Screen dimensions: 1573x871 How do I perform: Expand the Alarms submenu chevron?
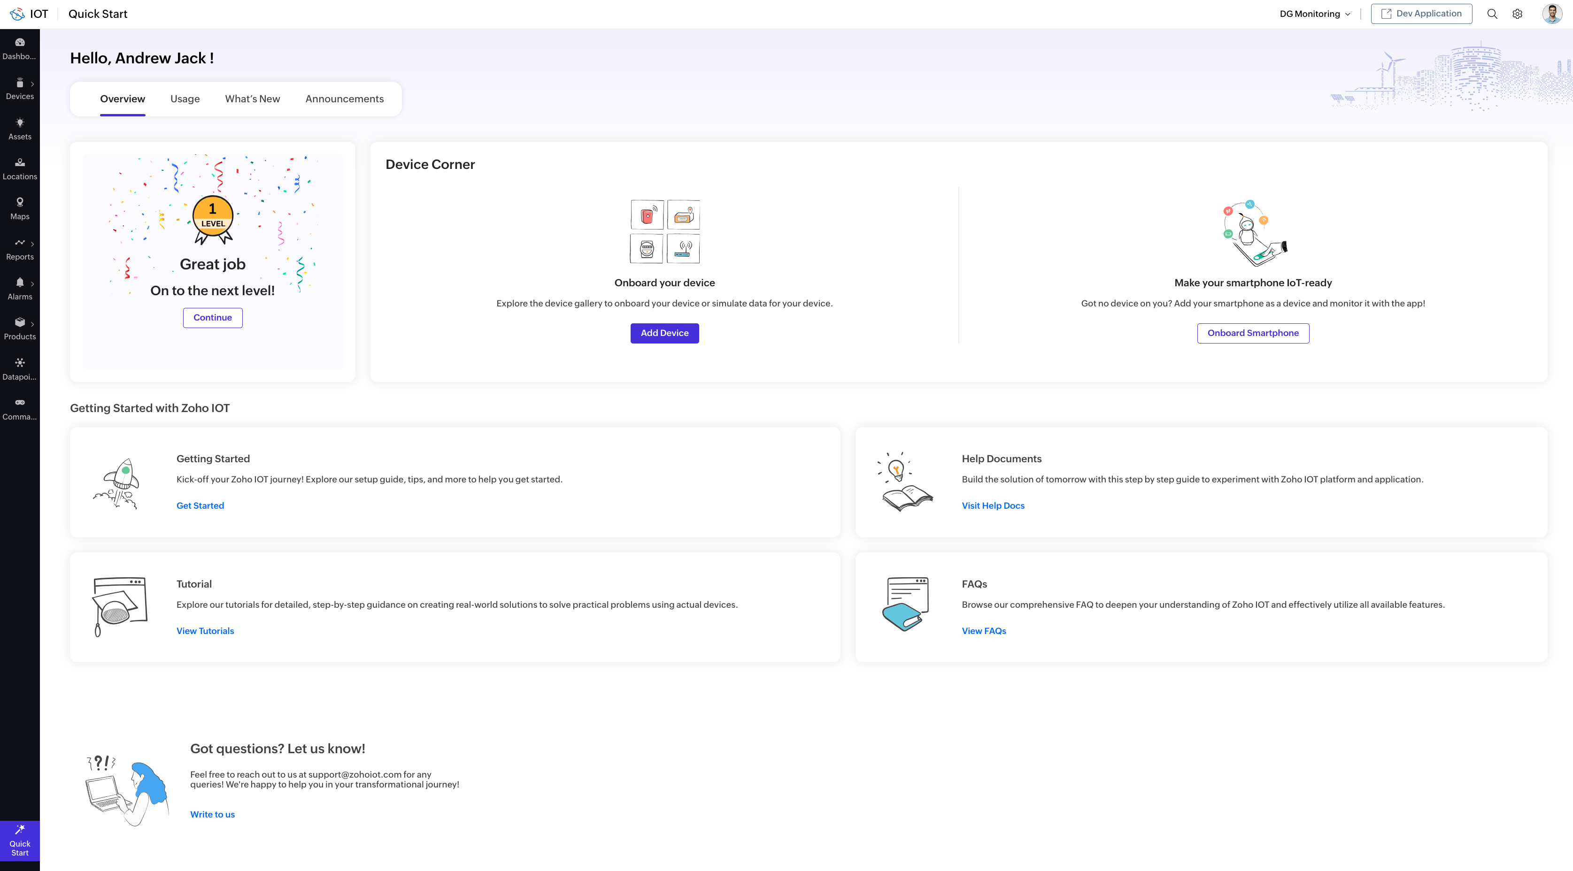[x=32, y=284]
